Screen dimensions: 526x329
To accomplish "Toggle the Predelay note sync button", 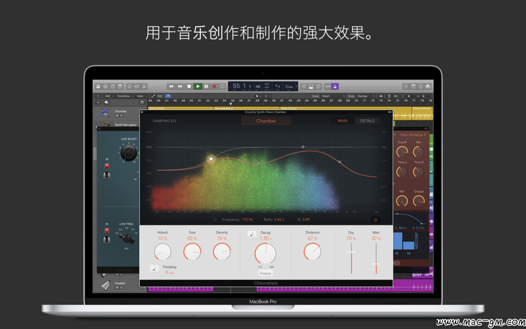I will [x=155, y=269].
